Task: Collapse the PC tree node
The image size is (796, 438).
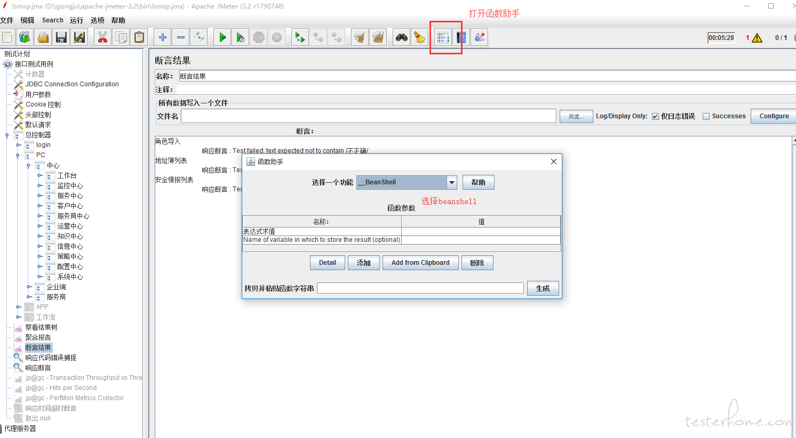Action: coord(18,155)
